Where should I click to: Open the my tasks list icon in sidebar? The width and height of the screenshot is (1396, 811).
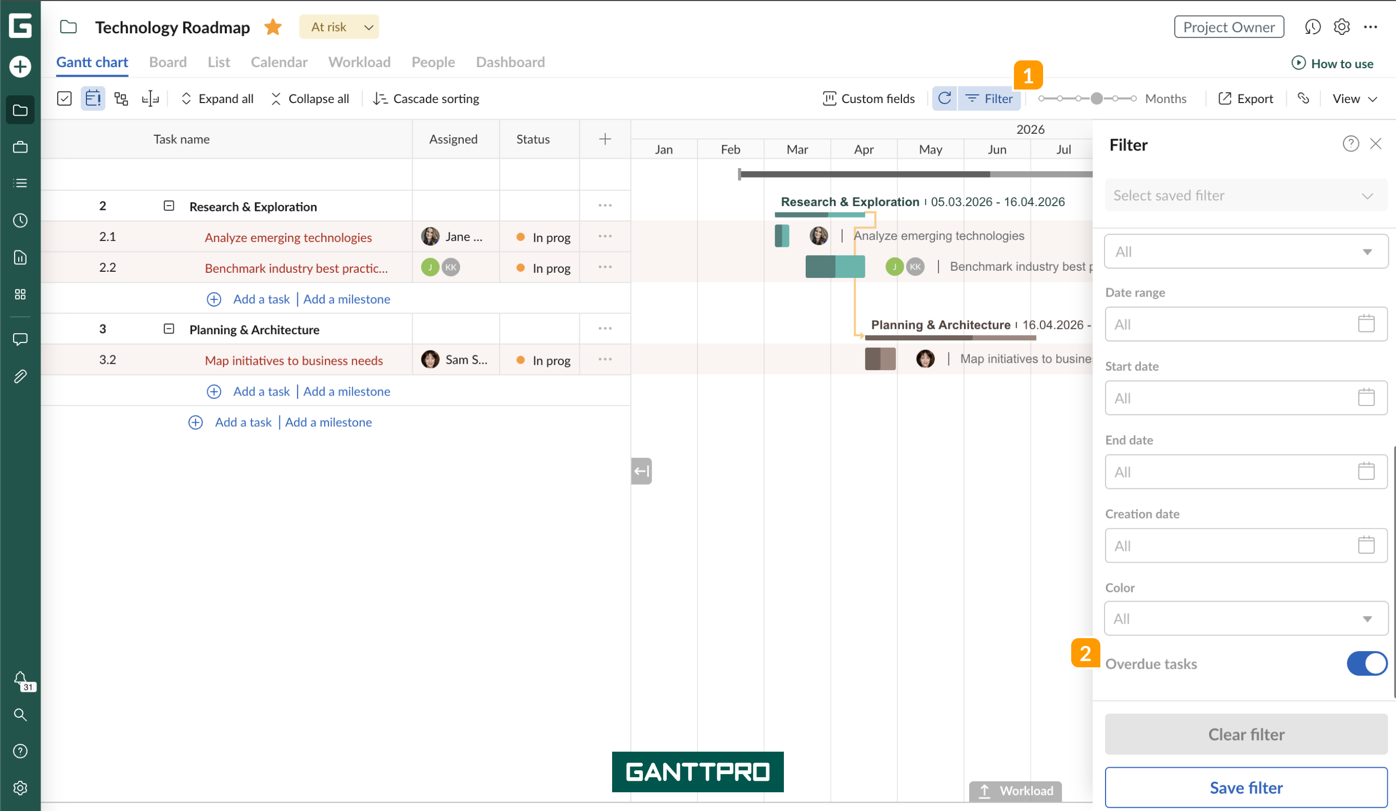pyautogui.click(x=20, y=183)
